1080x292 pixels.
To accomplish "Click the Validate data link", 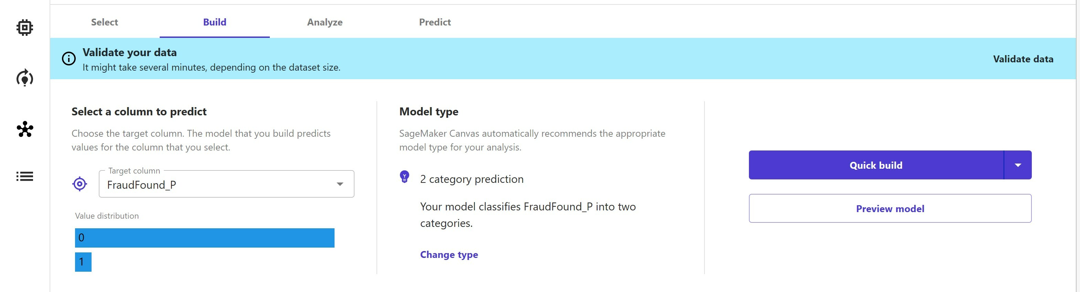I will [1023, 59].
